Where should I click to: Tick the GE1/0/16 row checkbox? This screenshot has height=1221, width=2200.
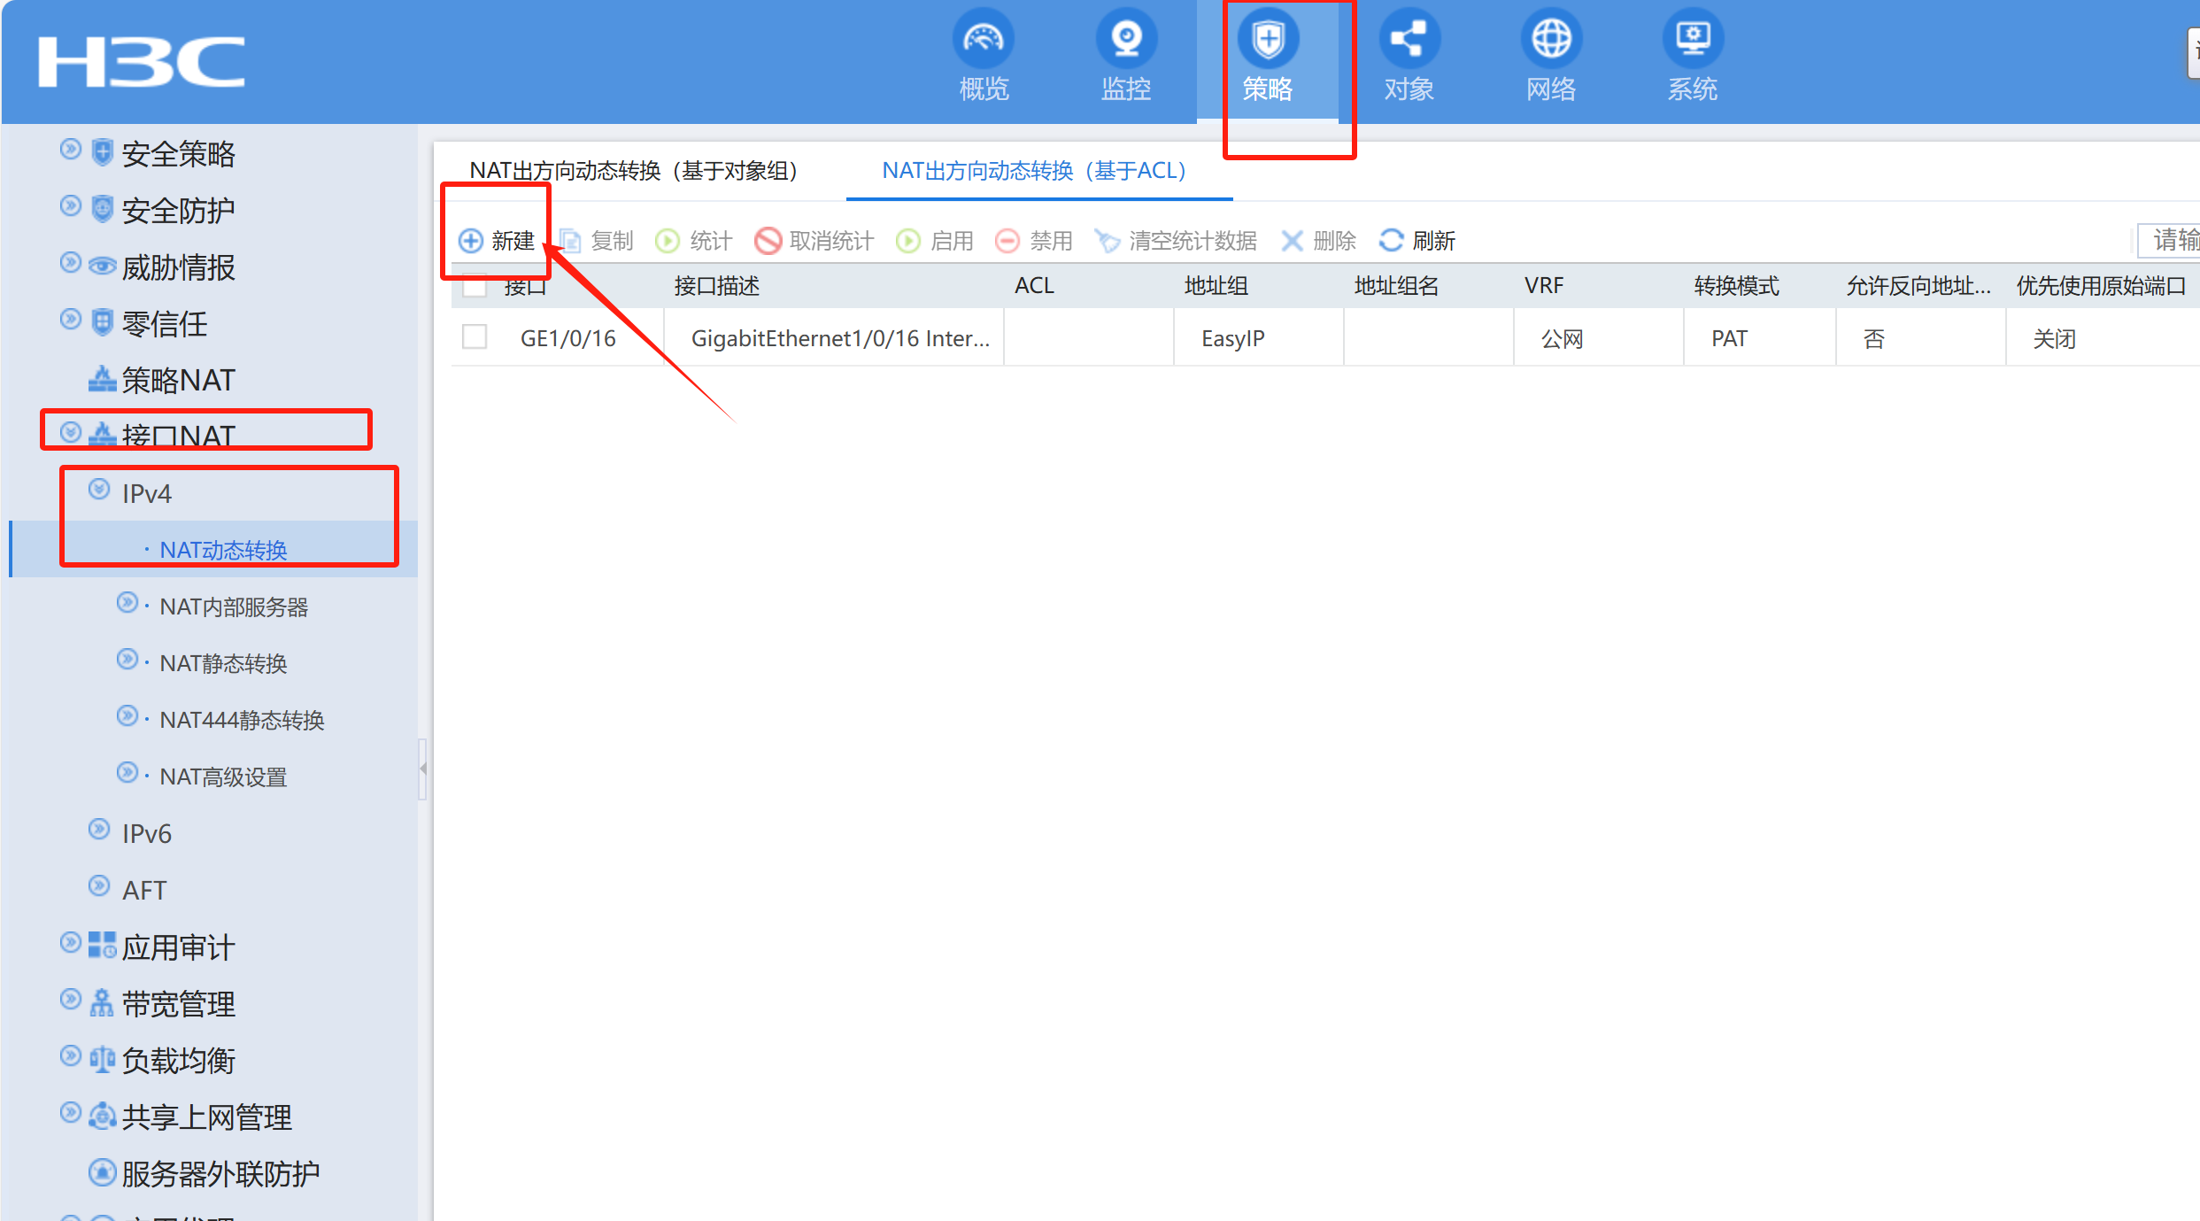[x=475, y=337]
